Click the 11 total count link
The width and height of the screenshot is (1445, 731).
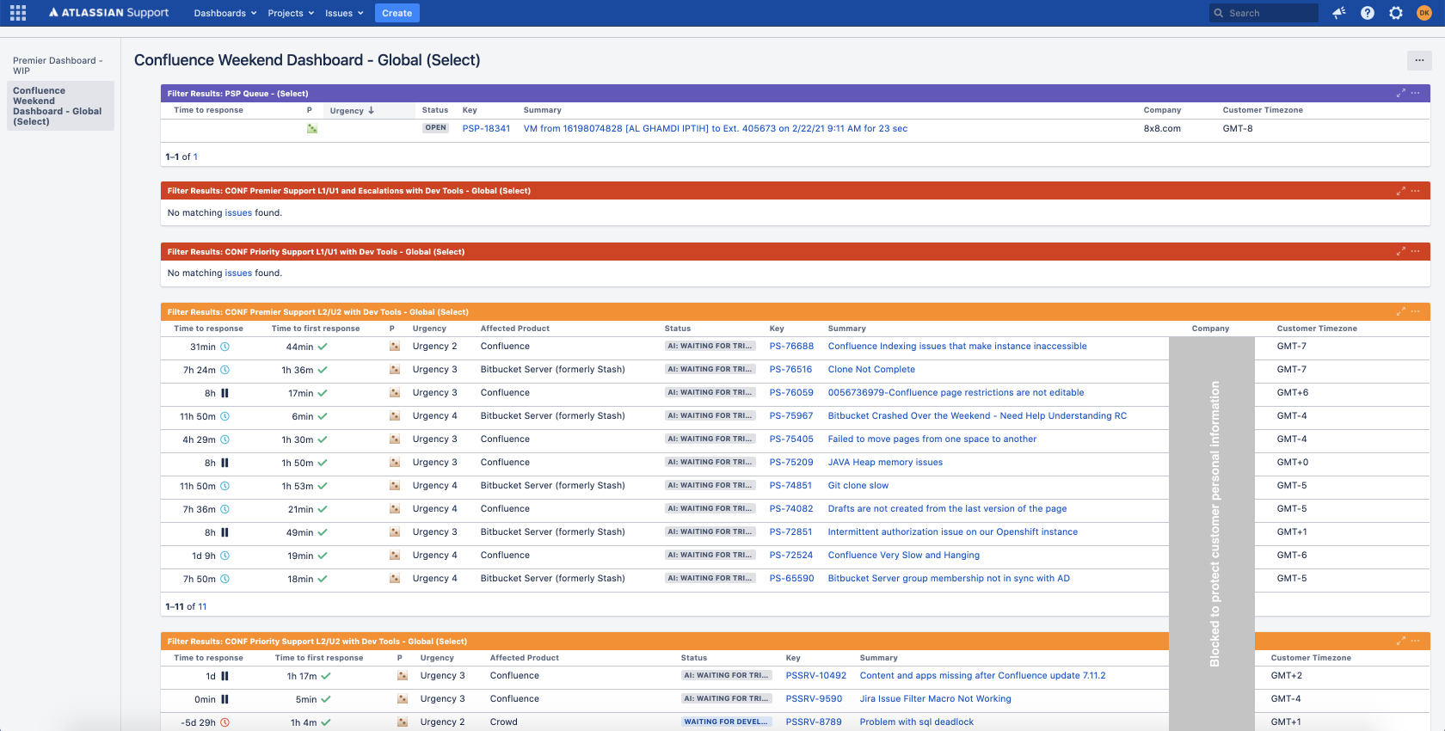202,606
